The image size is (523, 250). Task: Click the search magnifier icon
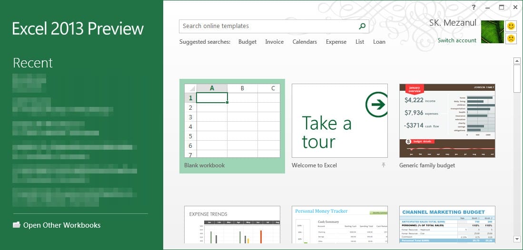[362, 26]
